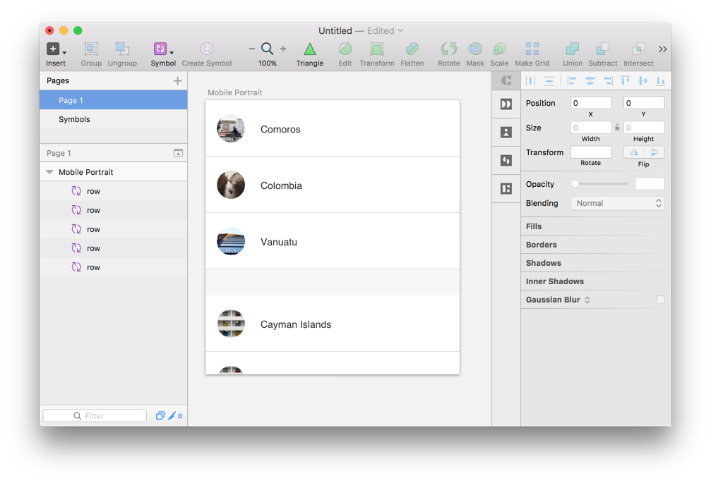This screenshot has width=711, height=483.
Task: Click the Ungroup toolbar icon
Action: point(122,49)
